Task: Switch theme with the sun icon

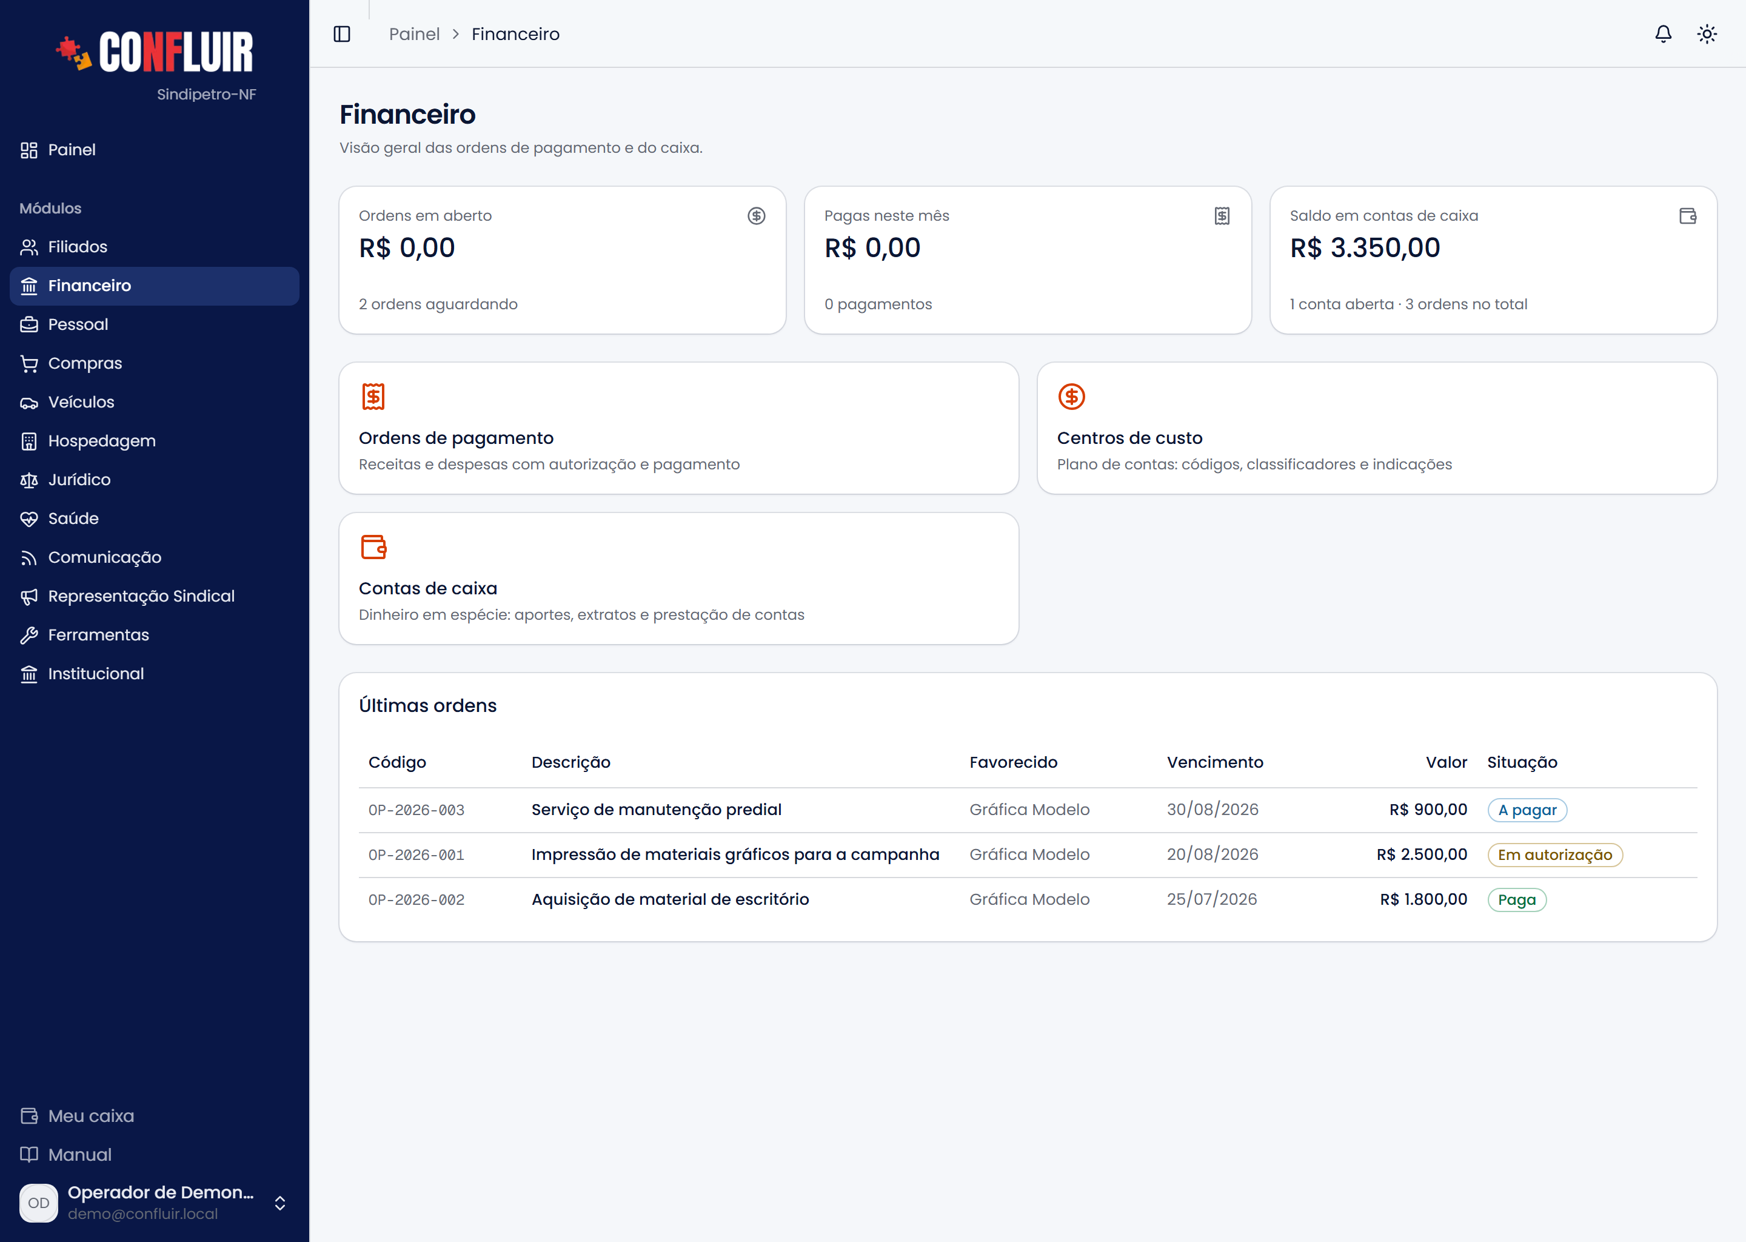Action: pos(1706,33)
